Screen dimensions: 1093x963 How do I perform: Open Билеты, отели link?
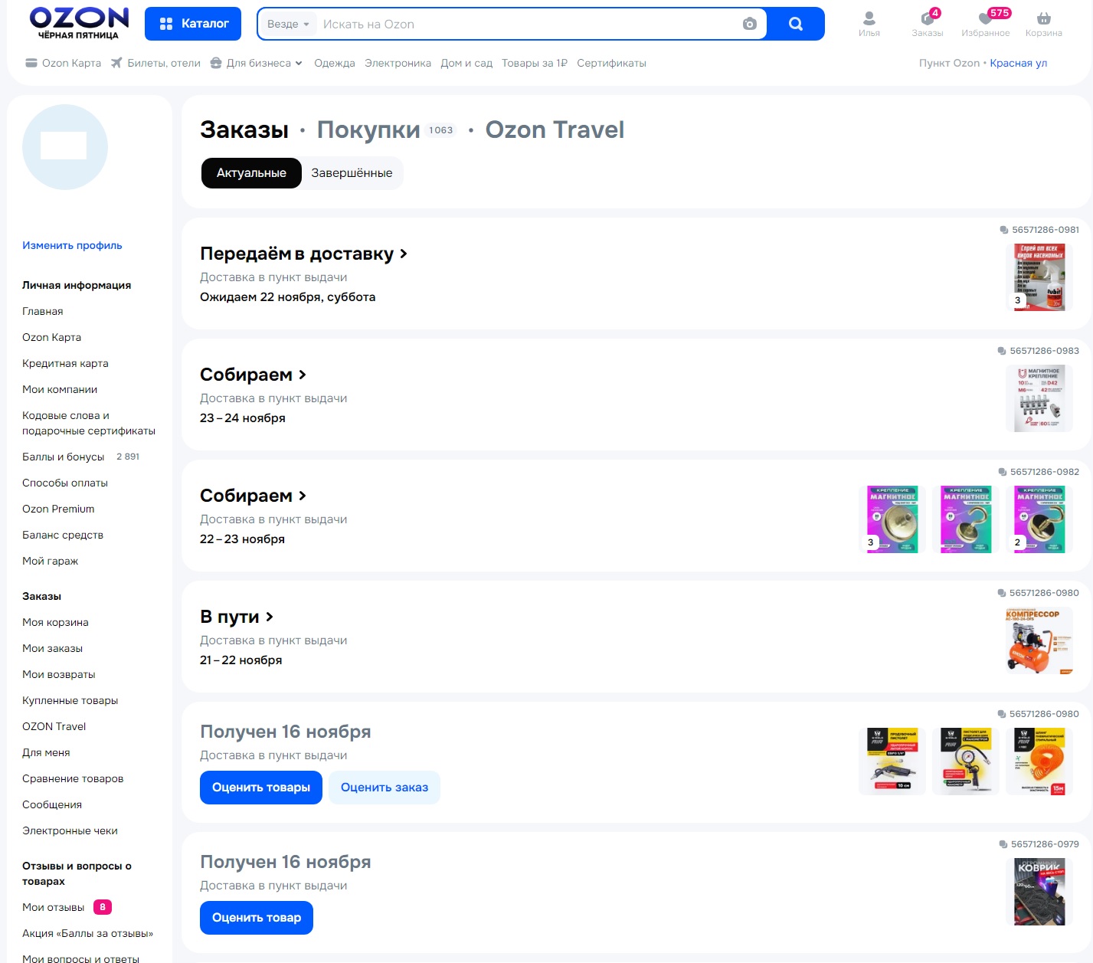pyautogui.click(x=155, y=63)
